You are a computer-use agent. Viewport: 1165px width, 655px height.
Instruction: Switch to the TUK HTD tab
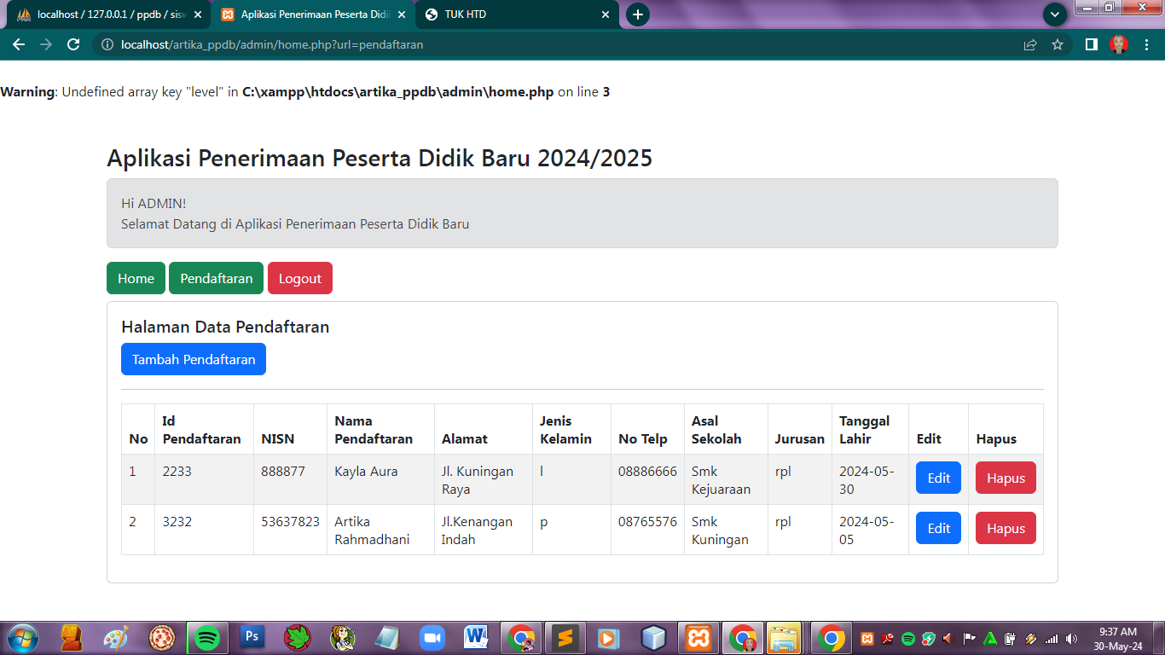(x=512, y=14)
